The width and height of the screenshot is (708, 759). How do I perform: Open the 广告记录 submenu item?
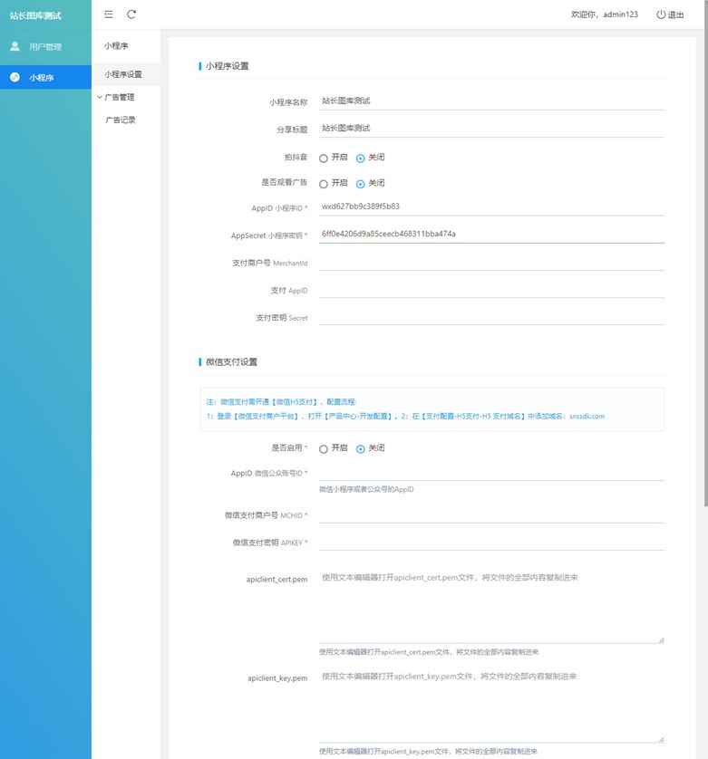tap(121, 120)
